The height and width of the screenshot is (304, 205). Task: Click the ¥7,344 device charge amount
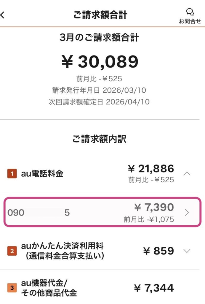(x=154, y=288)
